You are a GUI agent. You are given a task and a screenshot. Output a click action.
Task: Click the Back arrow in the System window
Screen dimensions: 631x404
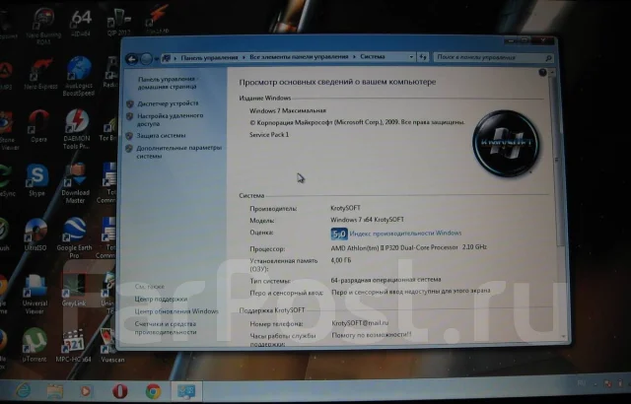132,59
